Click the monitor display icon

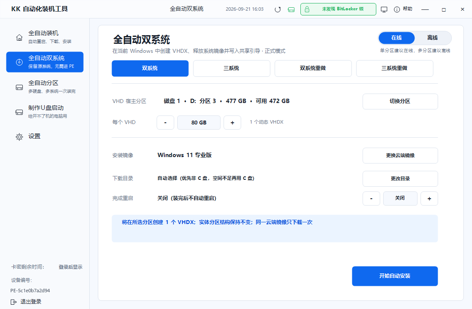tap(384, 9)
